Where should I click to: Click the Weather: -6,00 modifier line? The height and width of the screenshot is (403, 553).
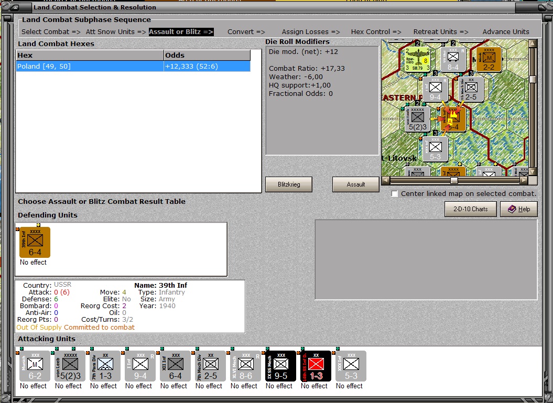296,77
